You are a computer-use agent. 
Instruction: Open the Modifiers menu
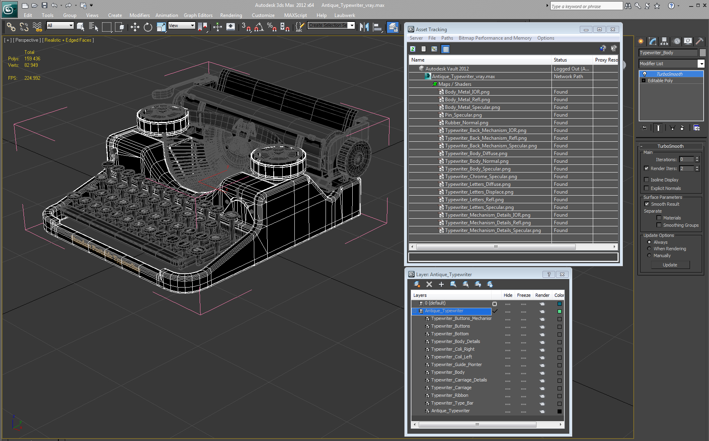tap(139, 15)
